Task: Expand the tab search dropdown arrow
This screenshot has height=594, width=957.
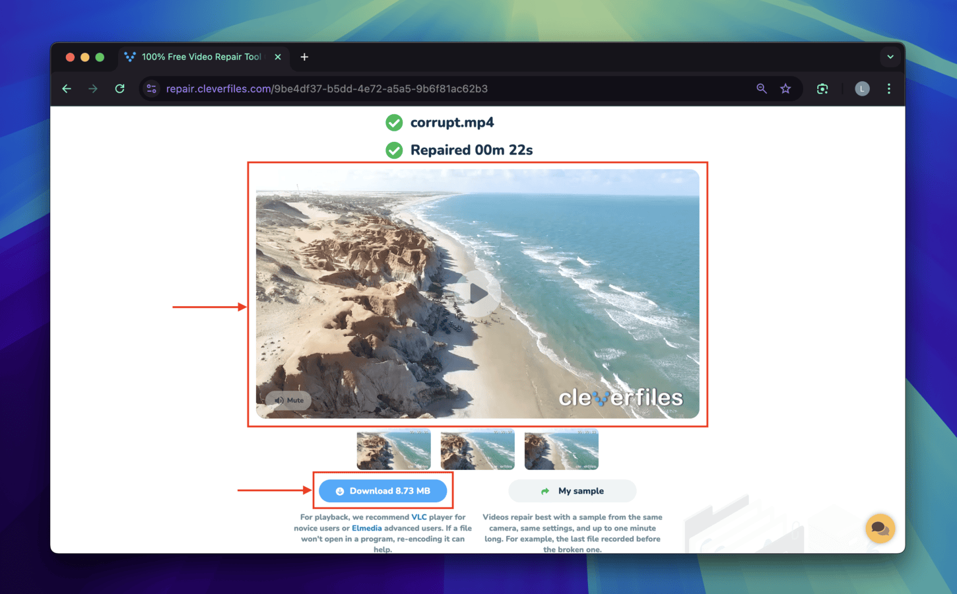Action: [890, 57]
